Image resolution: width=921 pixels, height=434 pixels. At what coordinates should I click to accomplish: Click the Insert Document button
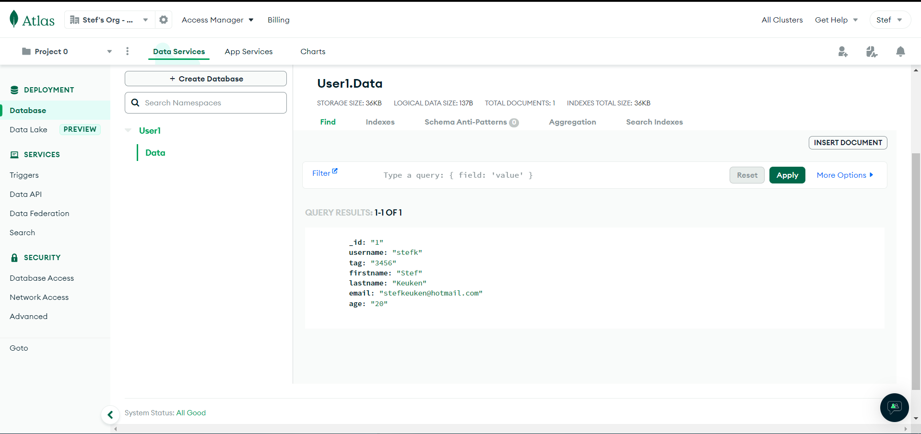coord(848,143)
